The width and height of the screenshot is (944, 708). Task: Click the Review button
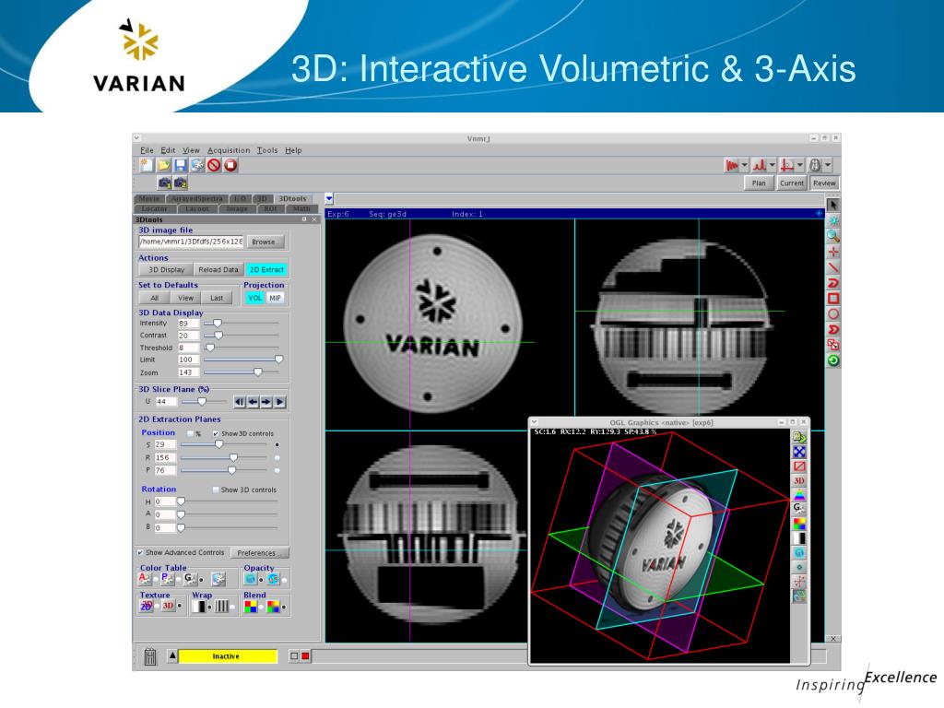coord(823,183)
